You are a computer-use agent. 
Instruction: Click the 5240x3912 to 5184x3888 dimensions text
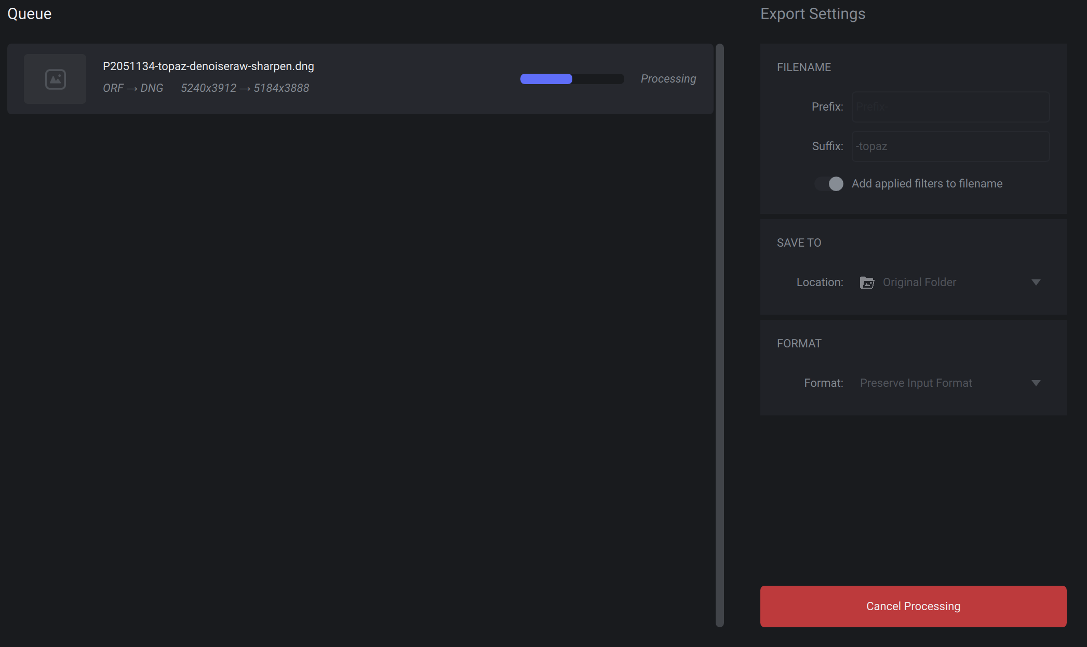[x=245, y=88]
